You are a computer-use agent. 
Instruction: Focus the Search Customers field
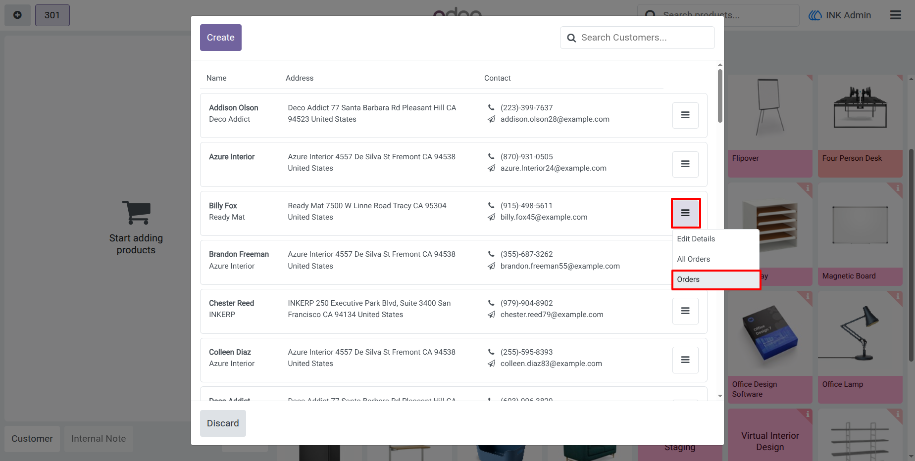[x=637, y=38]
